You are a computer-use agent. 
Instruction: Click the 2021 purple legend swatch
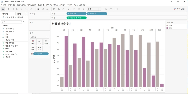pyautogui.click(x=167, y=28)
